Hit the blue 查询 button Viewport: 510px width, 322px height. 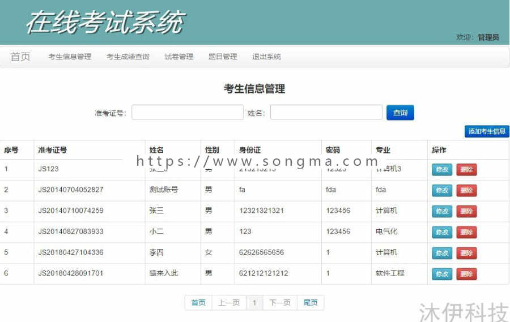400,113
